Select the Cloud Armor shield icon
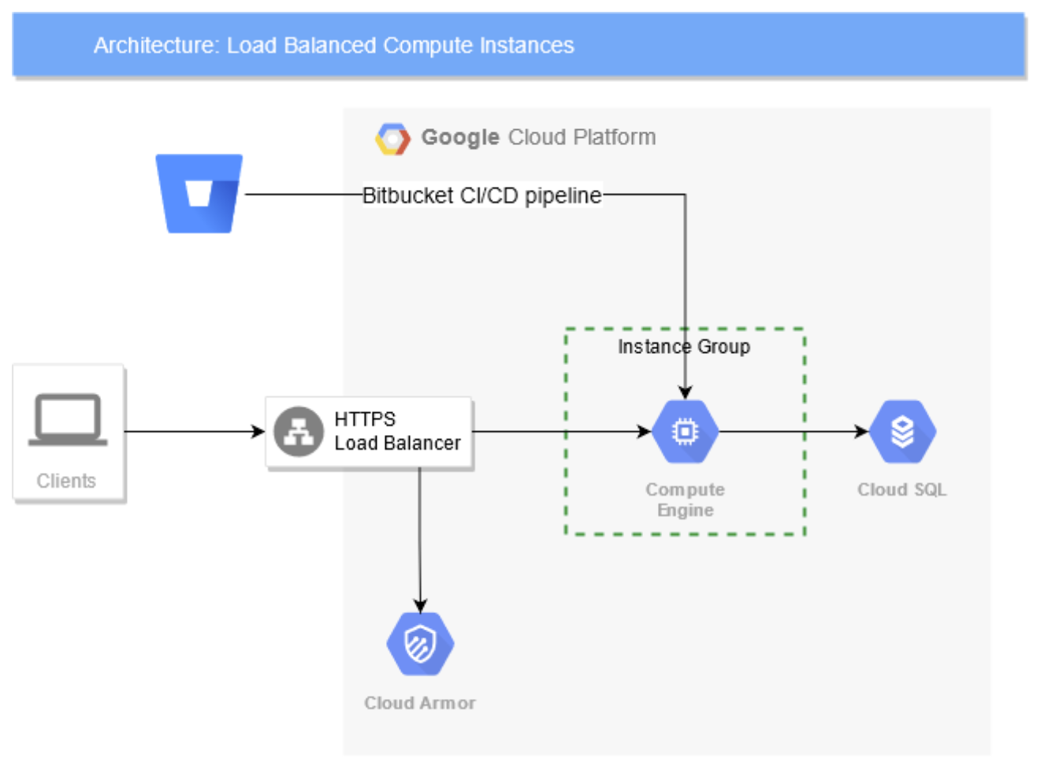Viewport: 1037px width, 777px height. click(420, 644)
